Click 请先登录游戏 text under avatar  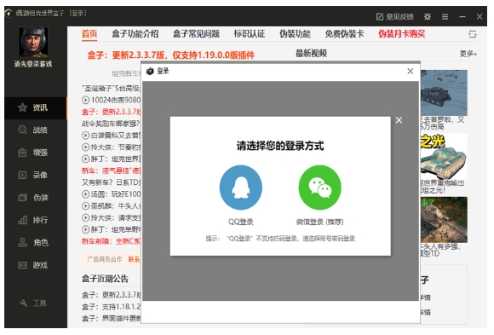tap(33, 64)
